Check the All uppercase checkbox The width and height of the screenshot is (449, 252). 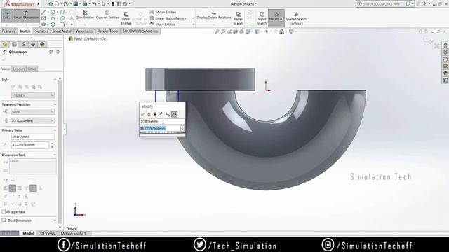(x=4, y=211)
